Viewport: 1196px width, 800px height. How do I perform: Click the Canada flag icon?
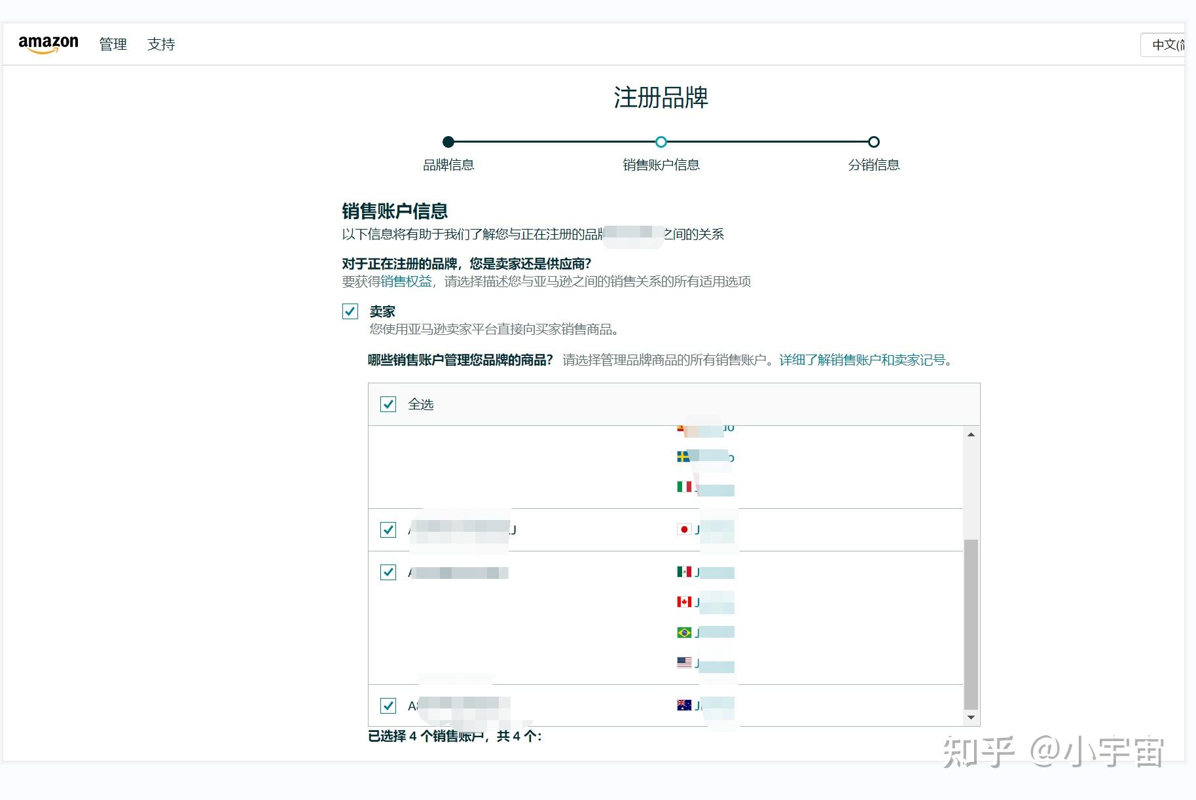(x=684, y=602)
